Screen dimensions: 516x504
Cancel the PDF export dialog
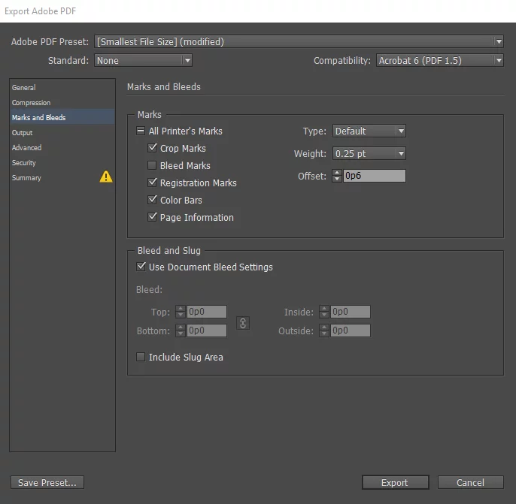[x=471, y=482]
